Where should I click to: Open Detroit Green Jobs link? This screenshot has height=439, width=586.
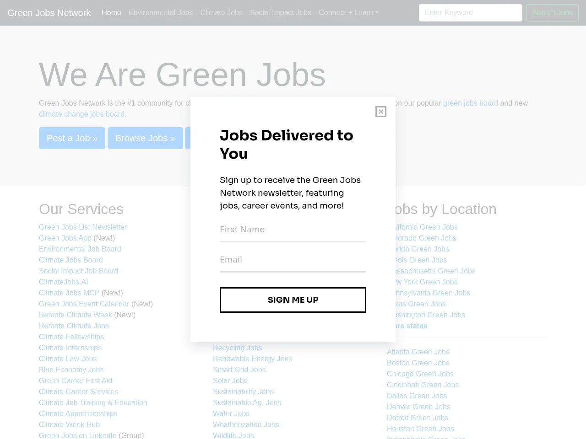coord(418,418)
